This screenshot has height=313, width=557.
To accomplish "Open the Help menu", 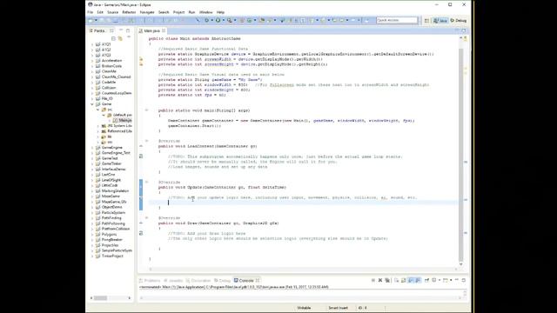I will click(220, 12).
